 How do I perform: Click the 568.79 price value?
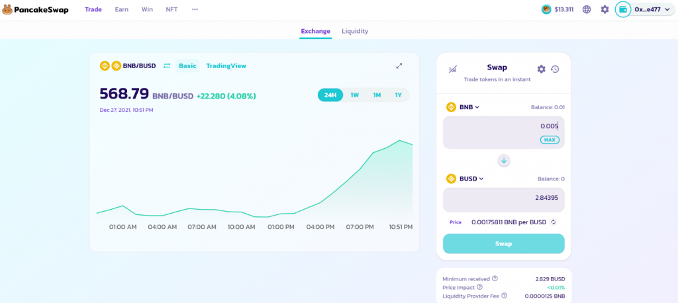click(x=124, y=93)
